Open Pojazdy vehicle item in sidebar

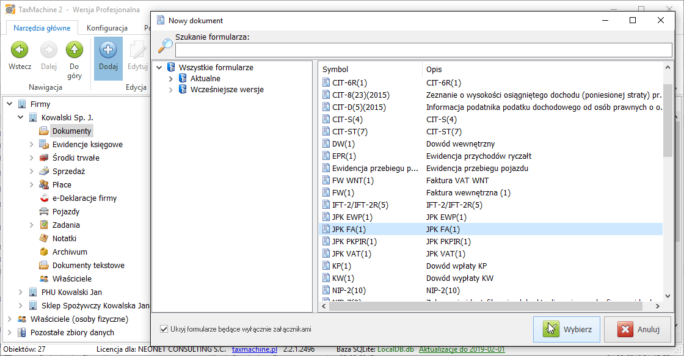click(65, 212)
